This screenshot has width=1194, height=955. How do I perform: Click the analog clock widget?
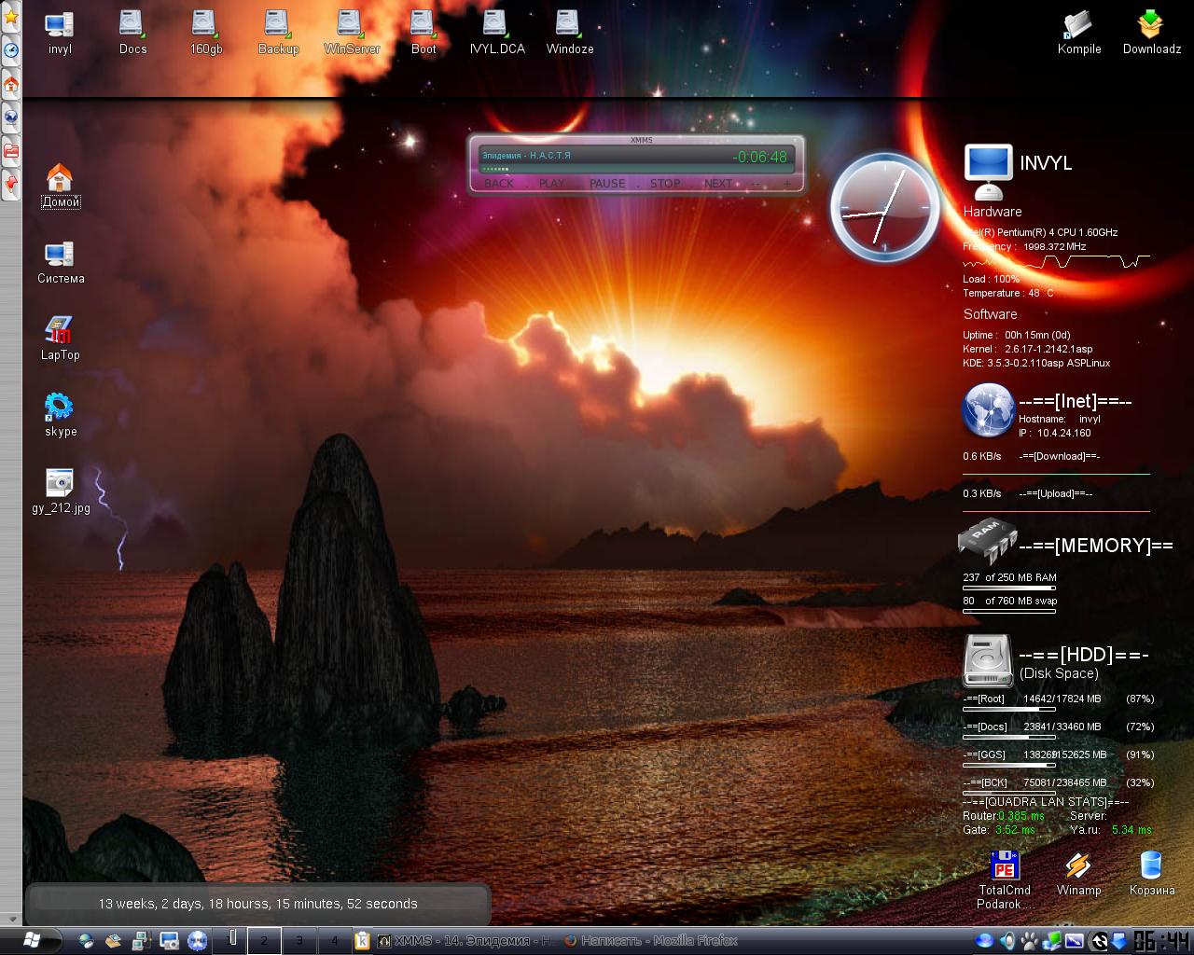(884, 208)
